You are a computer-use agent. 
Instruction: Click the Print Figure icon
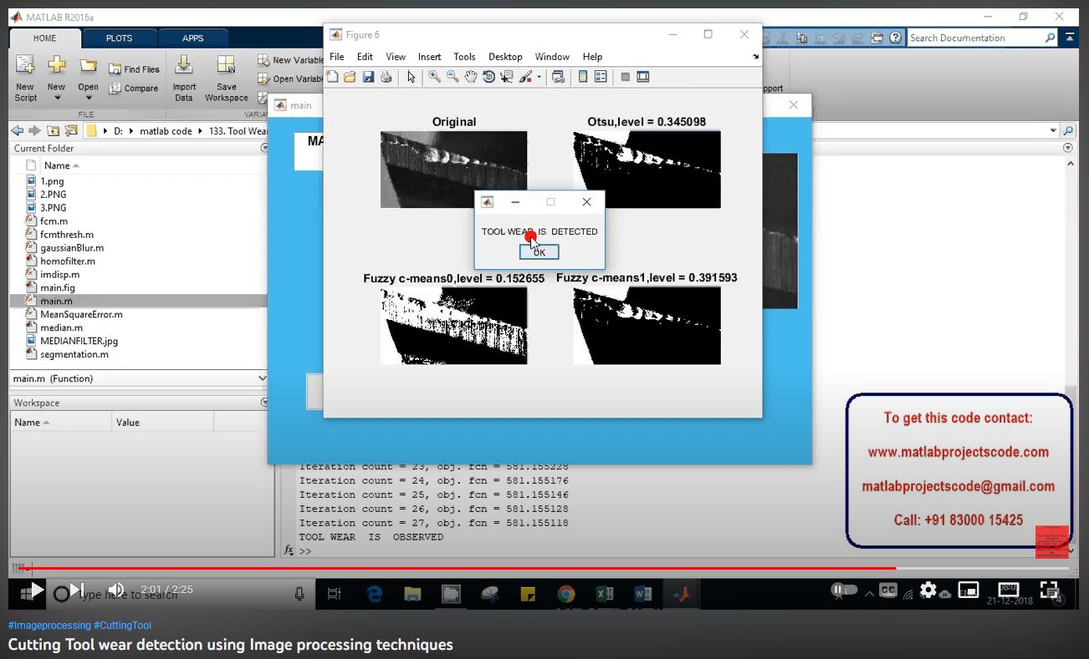click(x=386, y=77)
